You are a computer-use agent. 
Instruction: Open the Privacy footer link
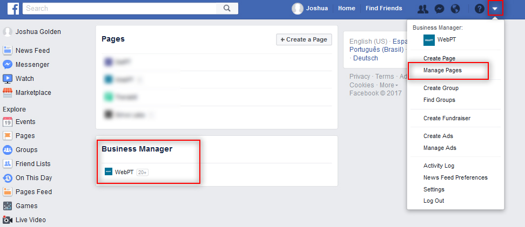360,77
